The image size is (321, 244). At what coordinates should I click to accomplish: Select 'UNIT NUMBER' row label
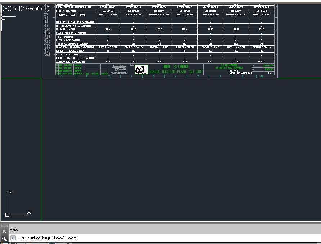point(68,40)
